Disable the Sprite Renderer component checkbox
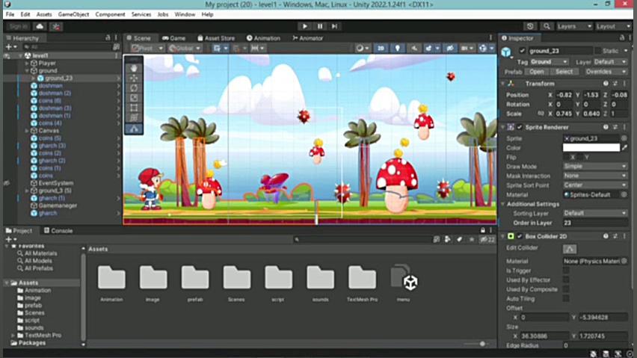 (x=519, y=127)
